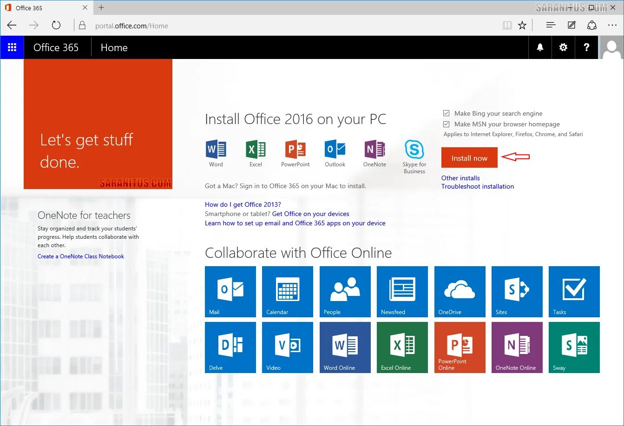624x426 pixels.
Task: Open a new browser tab
Action: [x=101, y=7]
